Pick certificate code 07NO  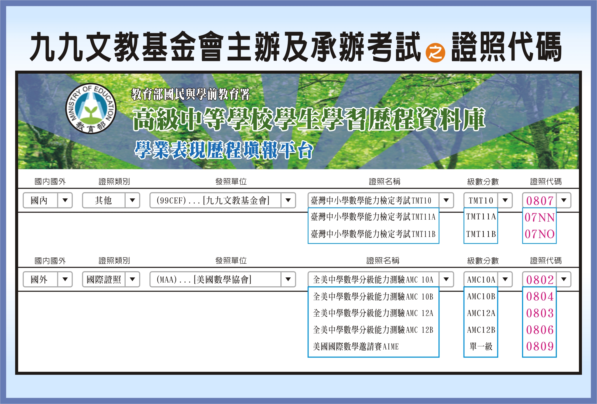click(540, 234)
